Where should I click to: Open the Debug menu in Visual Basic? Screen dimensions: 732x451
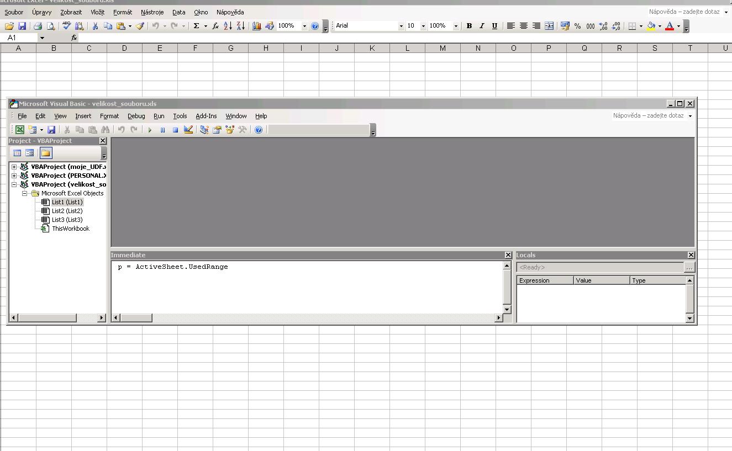pos(136,116)
